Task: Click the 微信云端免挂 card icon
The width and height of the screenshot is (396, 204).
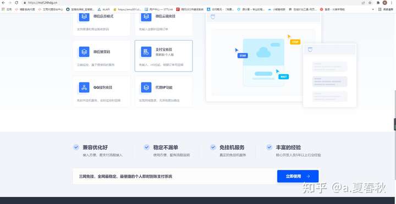Action: point(146,16)
